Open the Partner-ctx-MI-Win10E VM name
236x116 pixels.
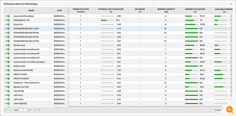click(23, 70)
